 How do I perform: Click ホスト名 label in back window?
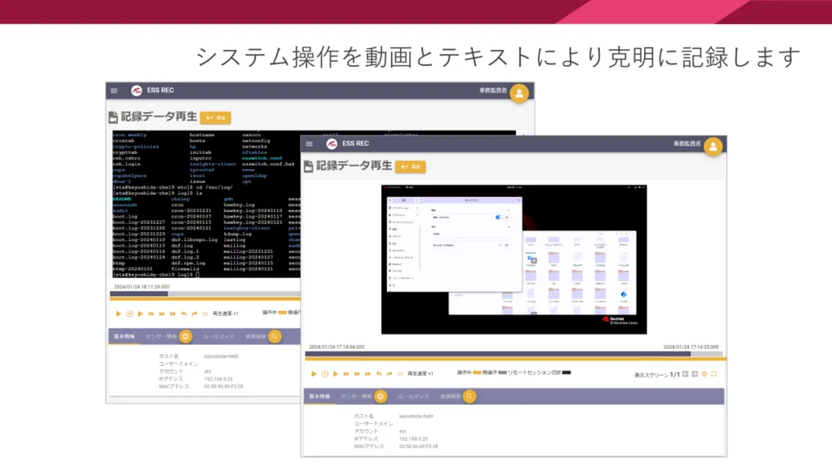click(169, 357)
